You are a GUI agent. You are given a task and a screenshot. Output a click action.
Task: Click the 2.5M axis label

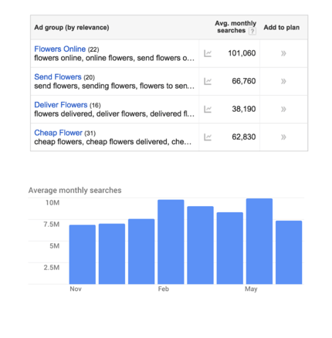click(x=52, y=268)
